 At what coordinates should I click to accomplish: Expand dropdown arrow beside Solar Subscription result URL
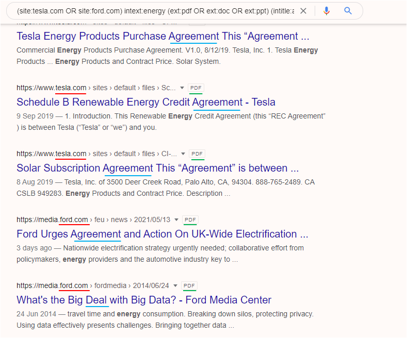pos(183,154)
